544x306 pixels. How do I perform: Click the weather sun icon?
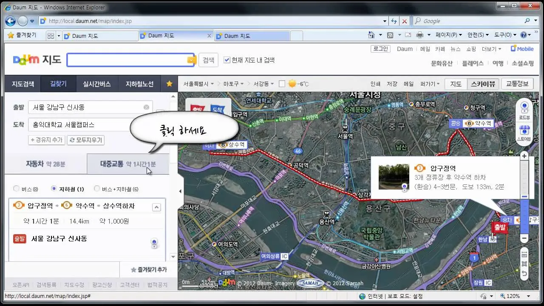click(292, 84)
